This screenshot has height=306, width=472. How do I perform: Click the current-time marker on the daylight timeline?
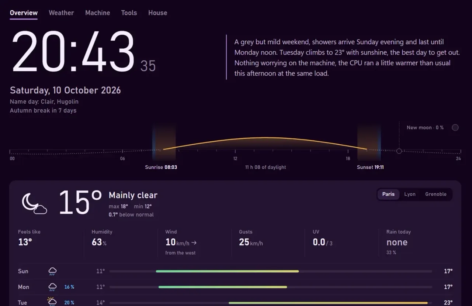(399, 151)
